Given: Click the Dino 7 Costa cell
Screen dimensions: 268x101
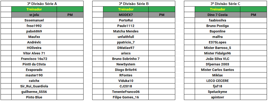Looking at the screenshot, I should [x=218, y=15].
